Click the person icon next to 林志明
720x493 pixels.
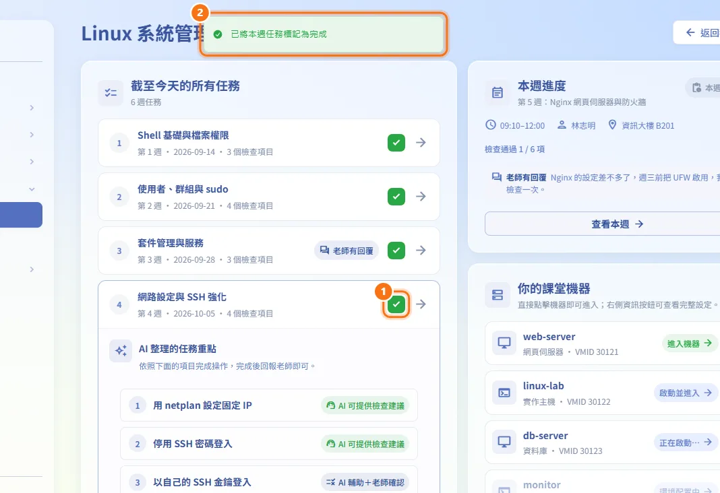point(562,125)
